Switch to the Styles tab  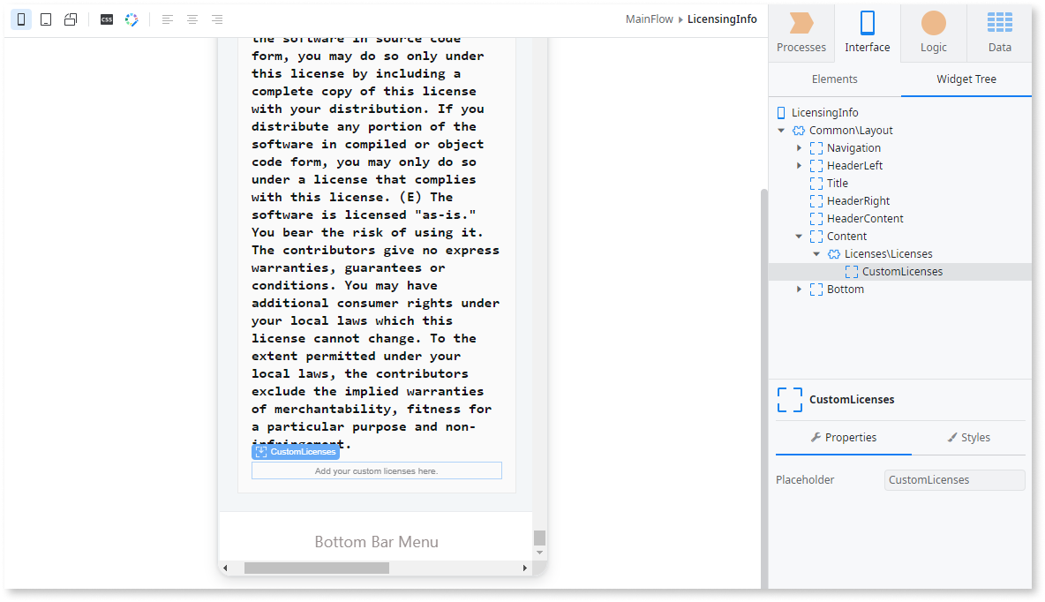(x=968, y=437)
